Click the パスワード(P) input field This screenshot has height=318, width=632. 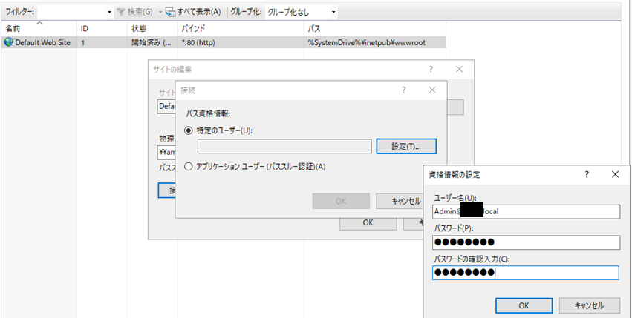coord(526,242)
